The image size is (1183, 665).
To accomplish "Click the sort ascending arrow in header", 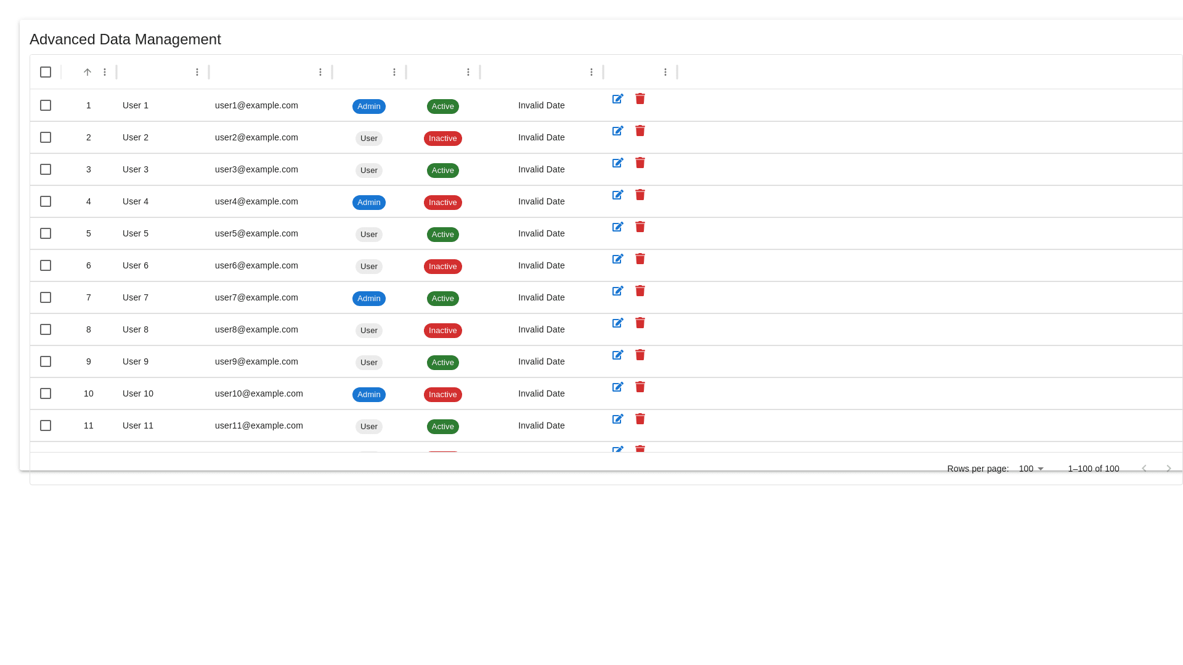I will click(87, 72).
